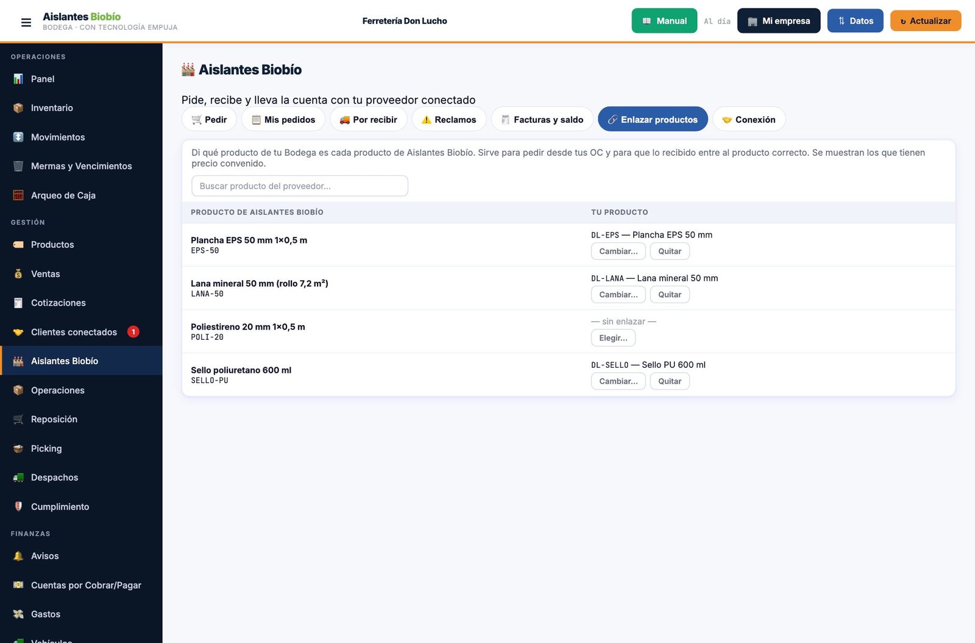Click Cambiar for Plancha EPS 50 mm
Screen dimensions: 975x643
point(619,251)
